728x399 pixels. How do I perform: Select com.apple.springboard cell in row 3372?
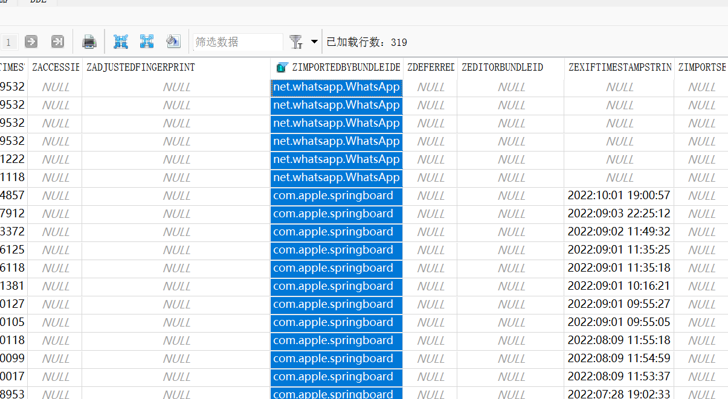point(337,232)
